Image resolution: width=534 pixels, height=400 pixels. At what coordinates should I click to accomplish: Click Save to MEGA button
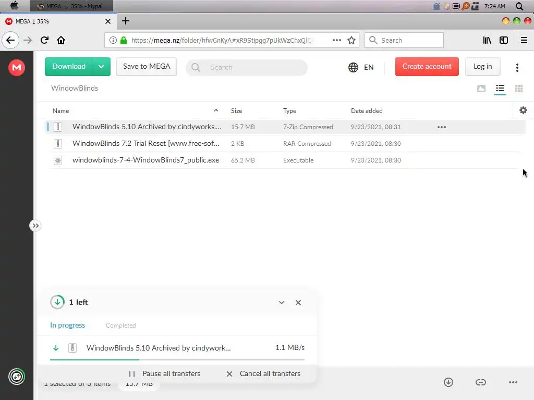[147, 66]
